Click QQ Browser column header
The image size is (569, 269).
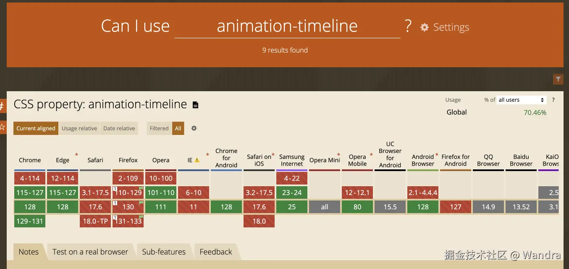(x=488, y=160)
